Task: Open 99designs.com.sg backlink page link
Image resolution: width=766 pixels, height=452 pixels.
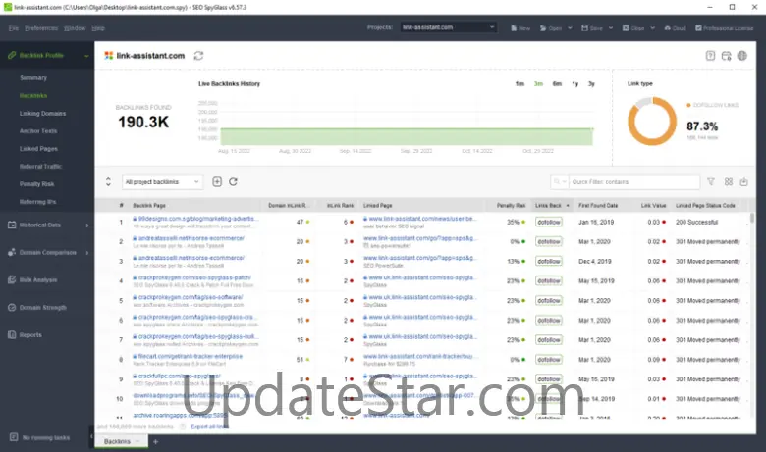Action: (196, 219)
